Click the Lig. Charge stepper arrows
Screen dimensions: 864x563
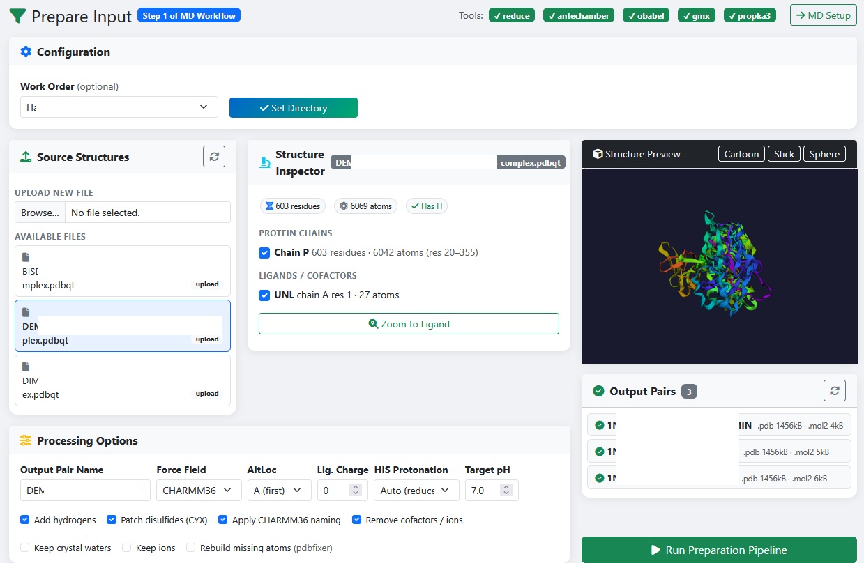pyautogui.click(x=356, y=491)
